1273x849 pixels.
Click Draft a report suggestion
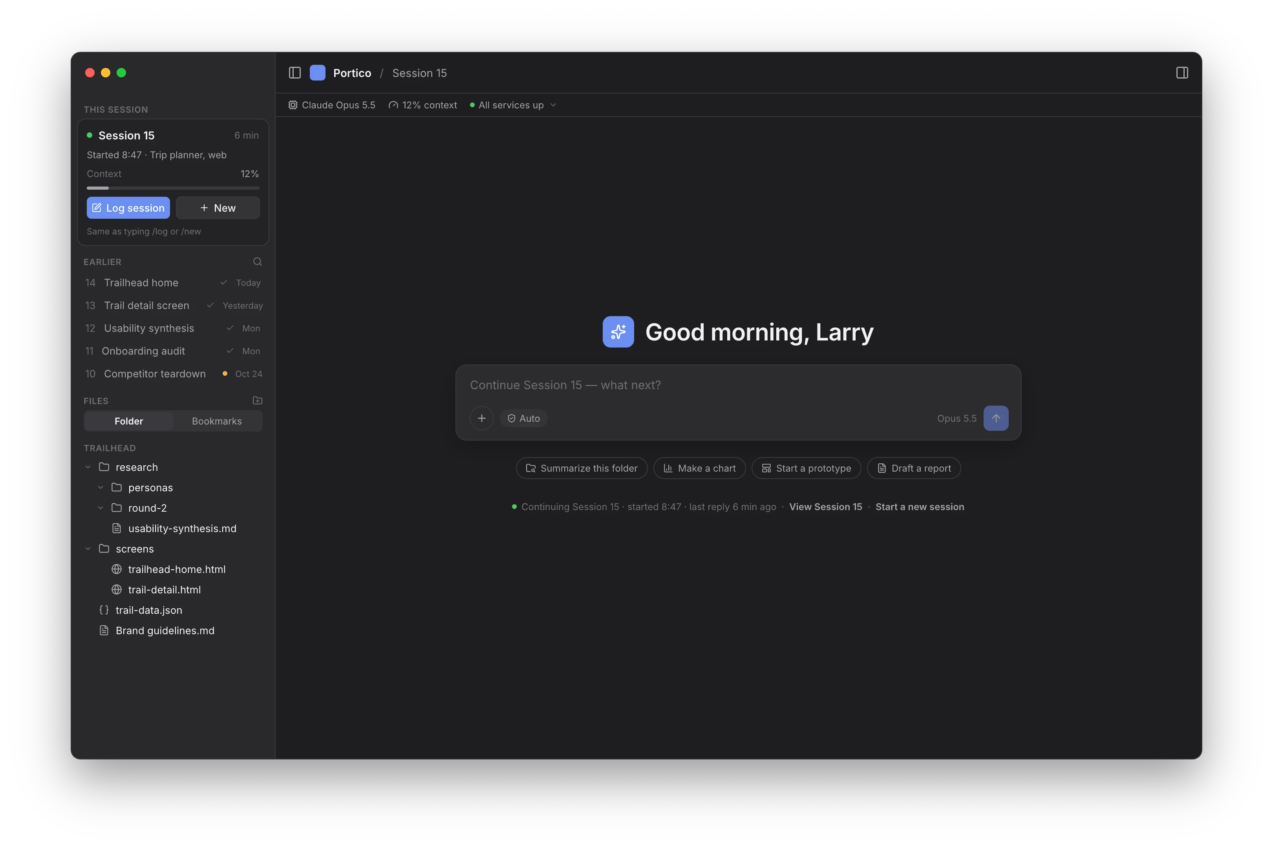point(914,468)
